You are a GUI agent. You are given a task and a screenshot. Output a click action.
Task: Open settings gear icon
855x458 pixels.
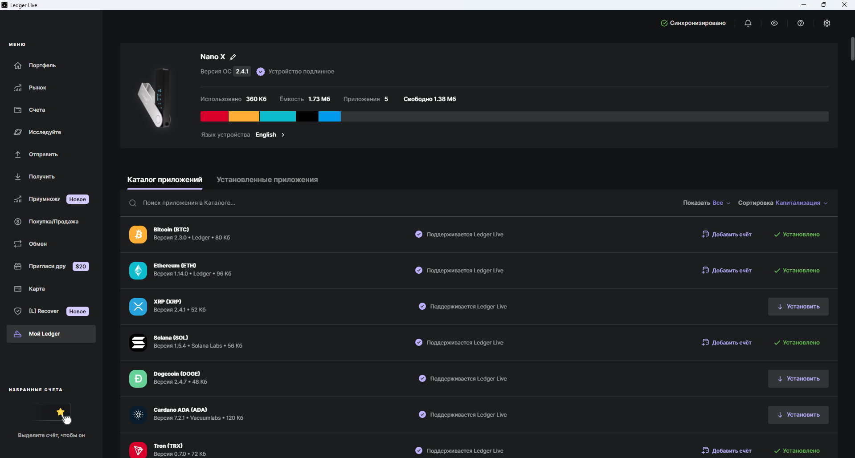[827, 23]
